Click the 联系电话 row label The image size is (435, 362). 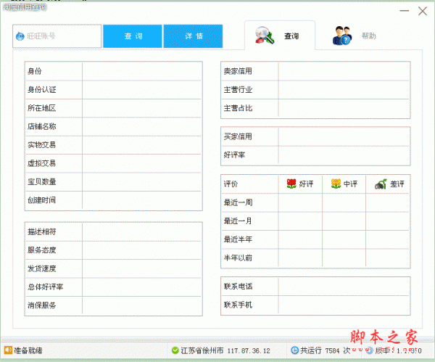pyautogui.click(x=238, y=287)
